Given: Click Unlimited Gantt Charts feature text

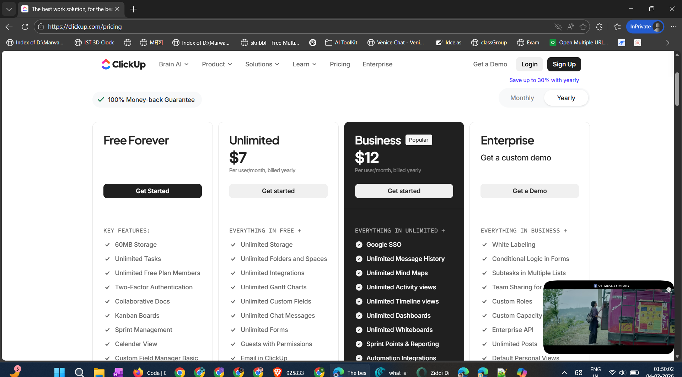Looking at the screenshot, I should tap(273, 287).
